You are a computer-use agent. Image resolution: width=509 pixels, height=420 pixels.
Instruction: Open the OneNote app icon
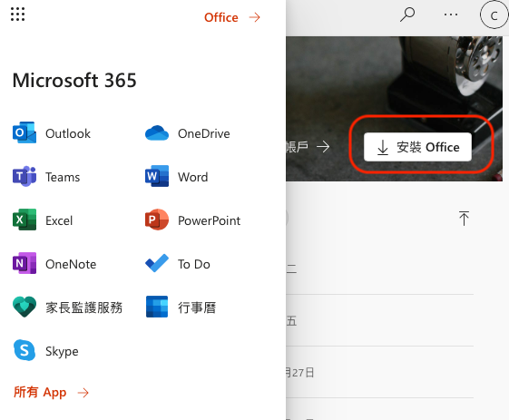click(24, 263)
